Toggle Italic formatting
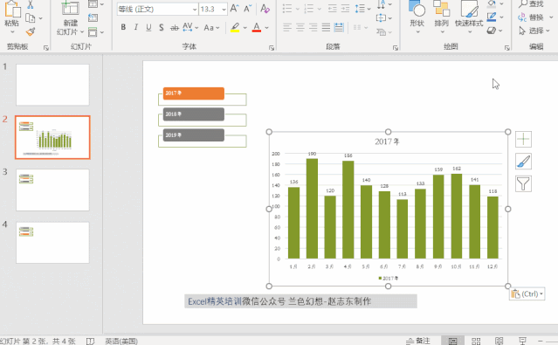 click(x=136, y=27)
